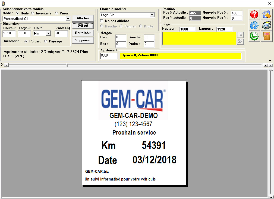Click the Nouvelle Pos Y input field

237,18
